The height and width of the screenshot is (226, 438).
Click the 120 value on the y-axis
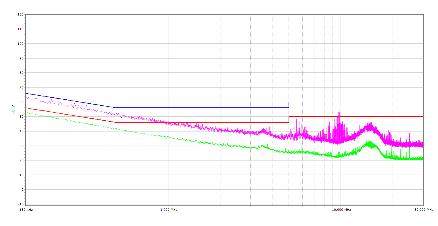[x=20, y=15]
